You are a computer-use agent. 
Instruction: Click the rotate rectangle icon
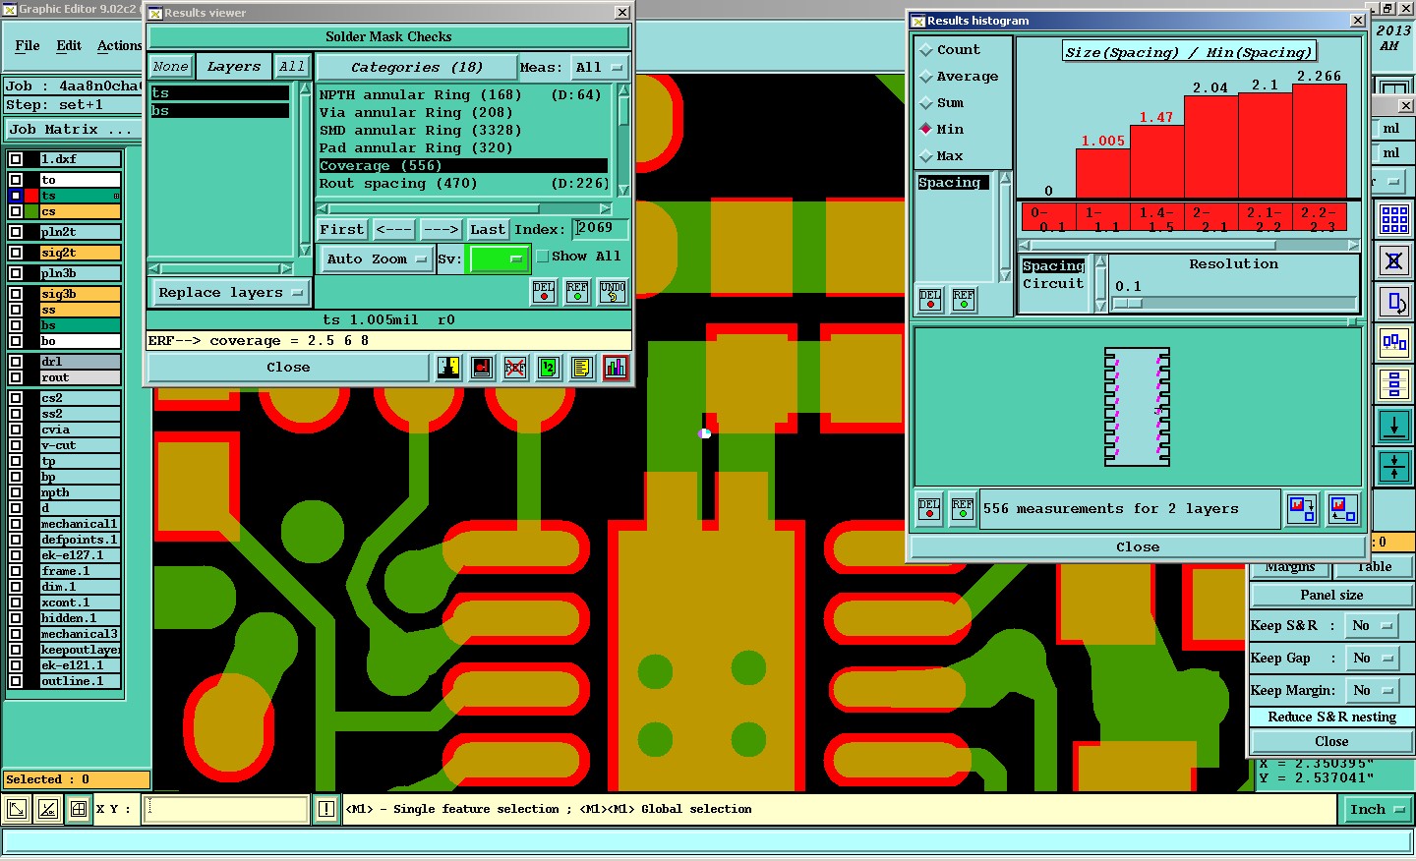(x=1394, y=303)
